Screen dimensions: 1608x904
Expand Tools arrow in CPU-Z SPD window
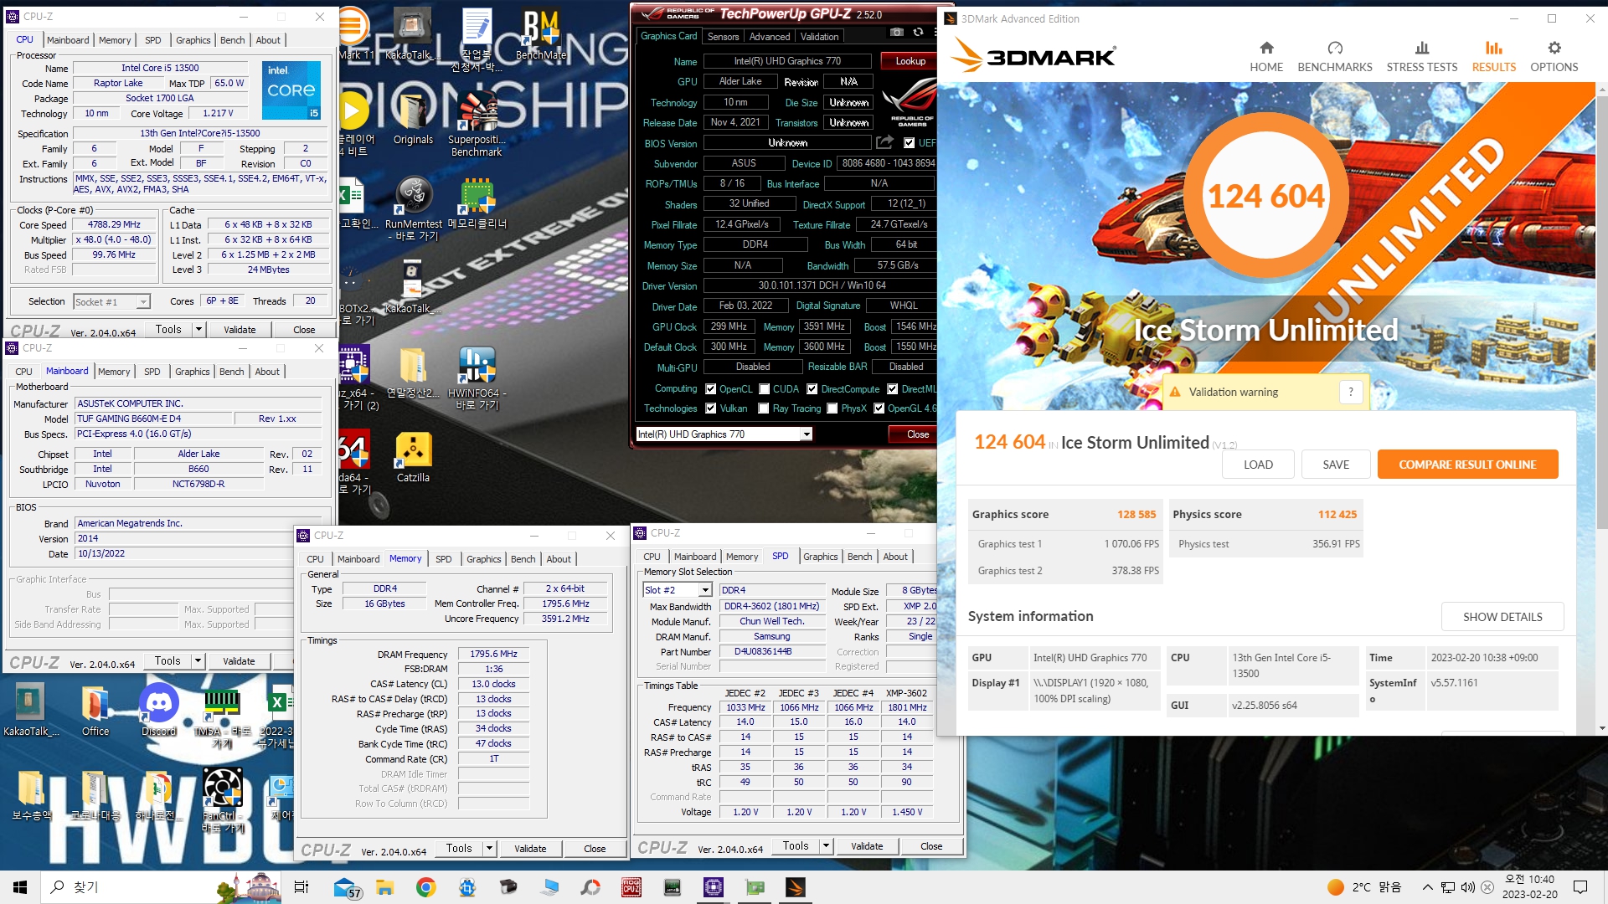pyautogui.click(x=826, y=846)
